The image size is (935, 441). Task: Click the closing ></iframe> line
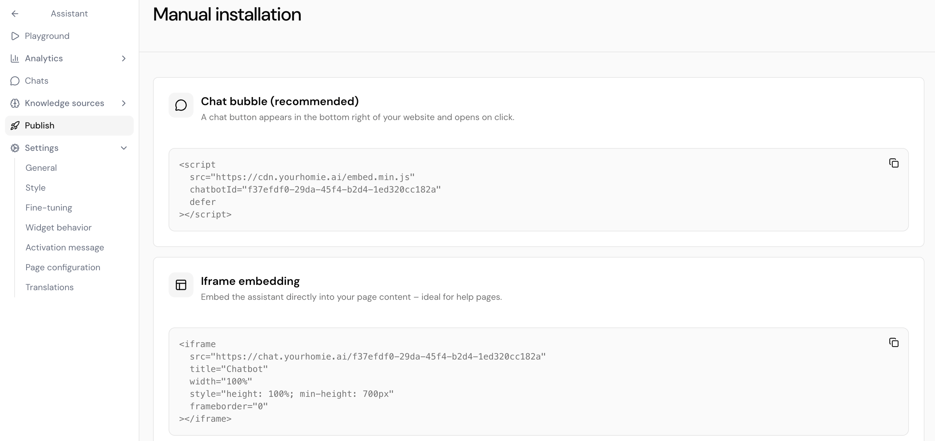[x=205, y=419]
